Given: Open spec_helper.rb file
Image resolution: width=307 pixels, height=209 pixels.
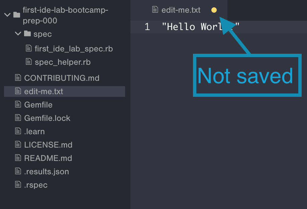Looking at the screenshot, I should [63, 62].
